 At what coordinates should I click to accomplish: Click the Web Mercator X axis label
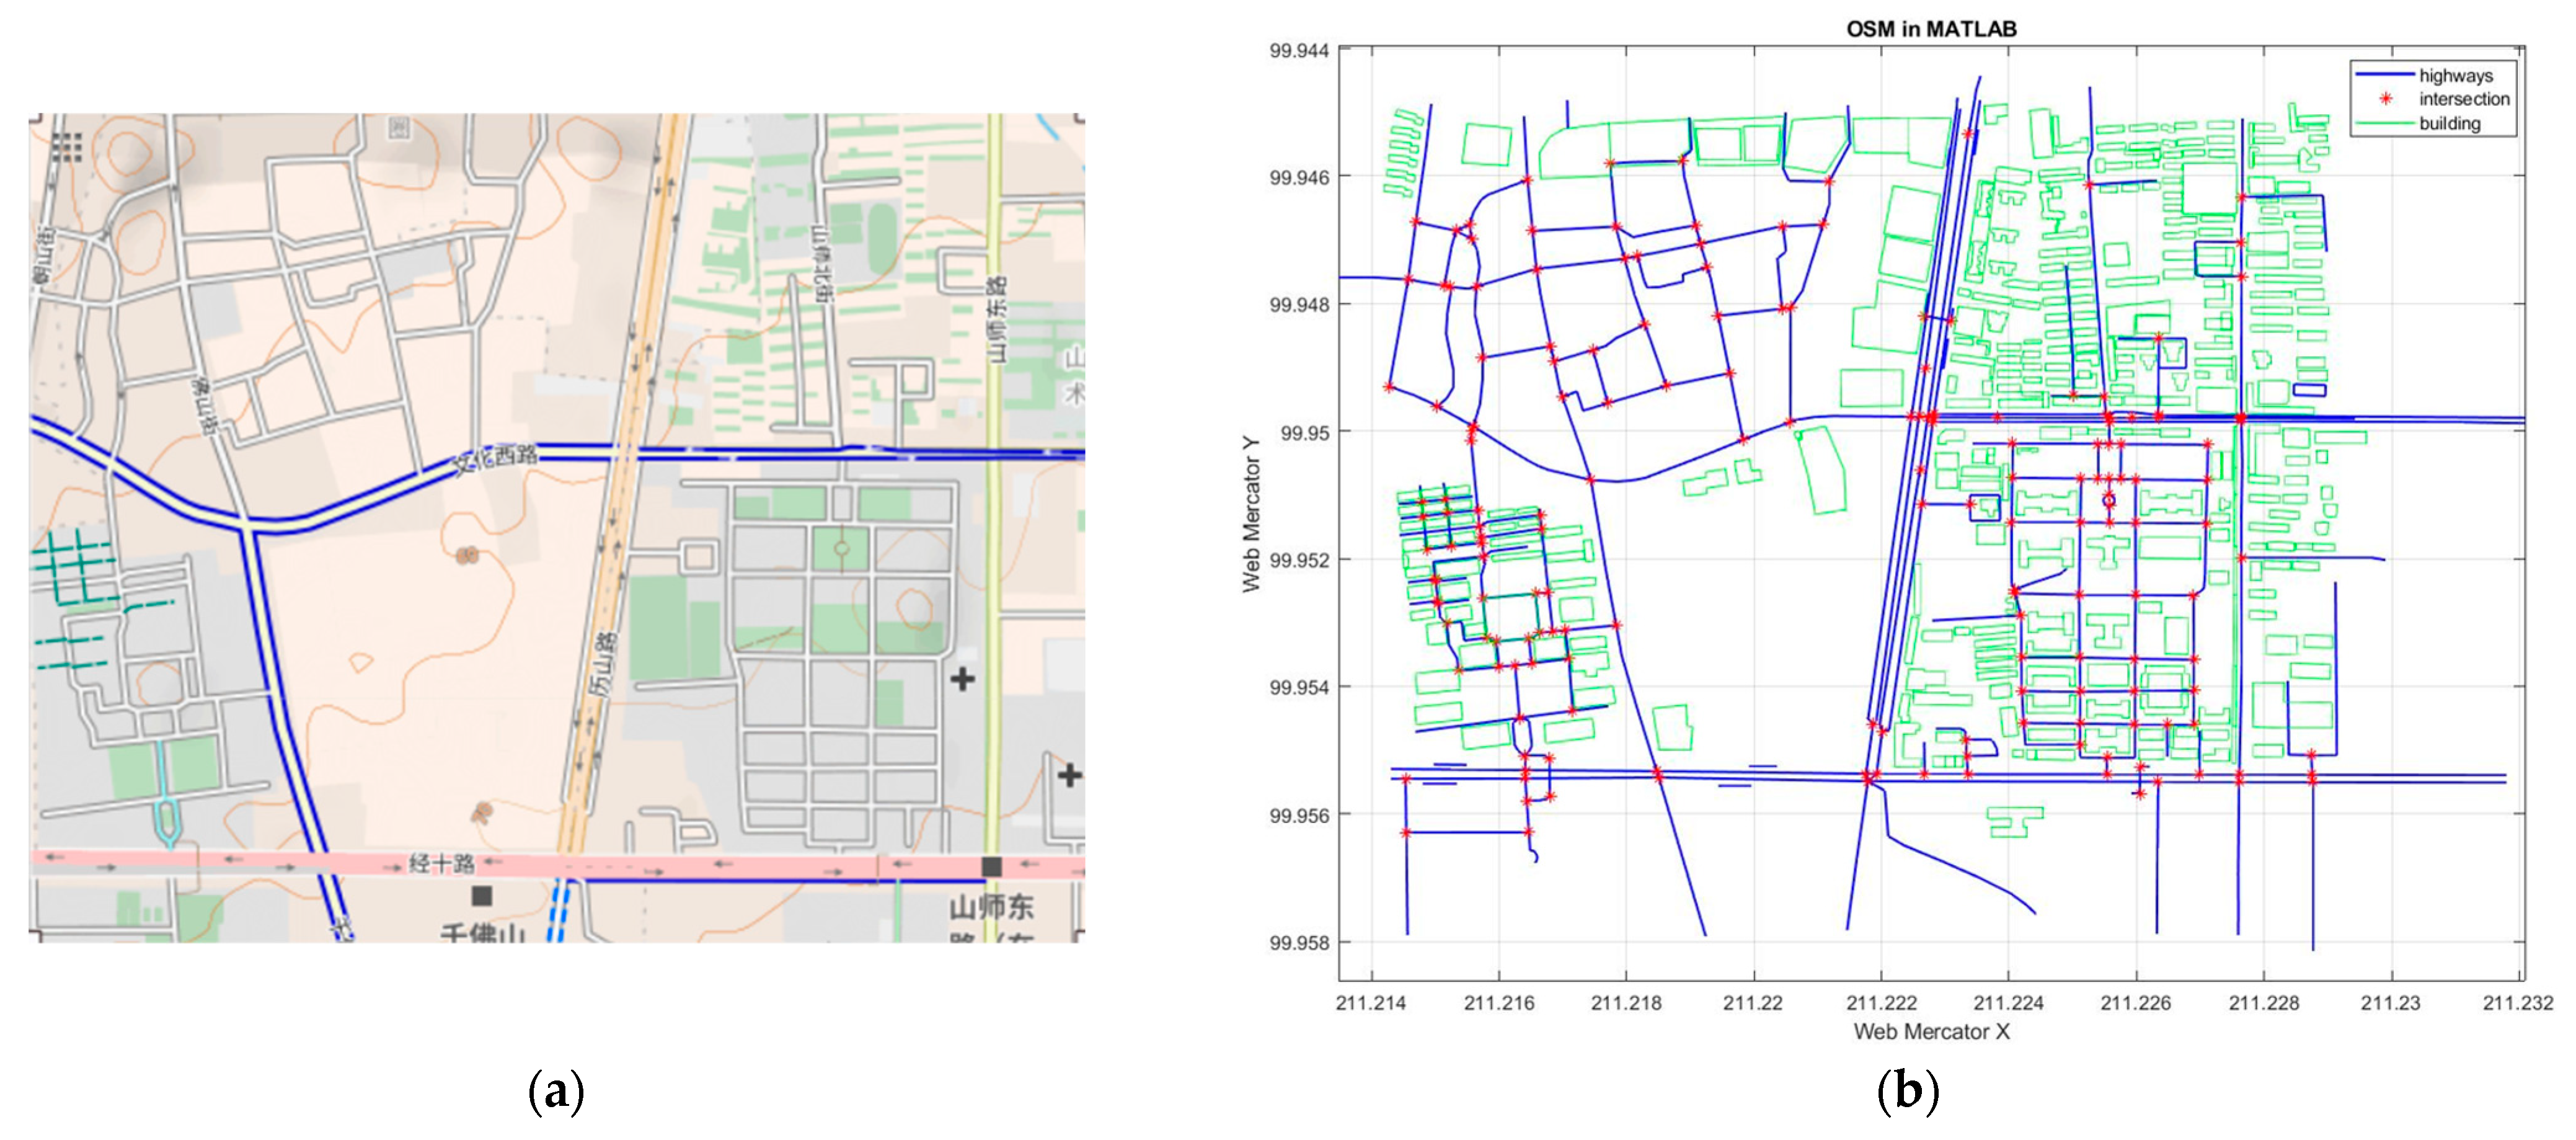tap(1931, 1031)
